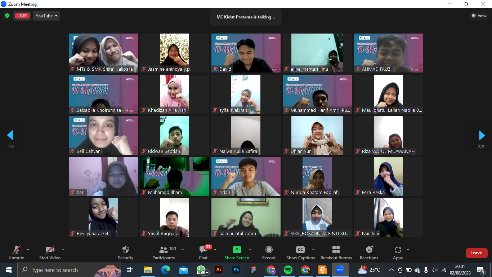Open Breakout Rooms
Screen dimensions: 492x277
(336, 250)
